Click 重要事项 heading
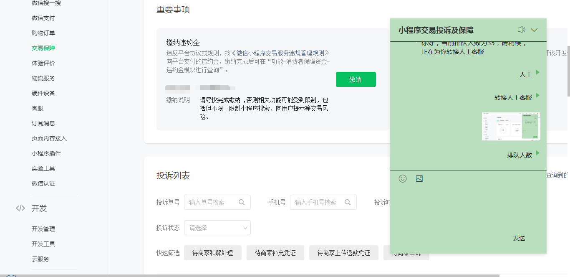This screenshot has height=277, width=570. tap(173, 10)
